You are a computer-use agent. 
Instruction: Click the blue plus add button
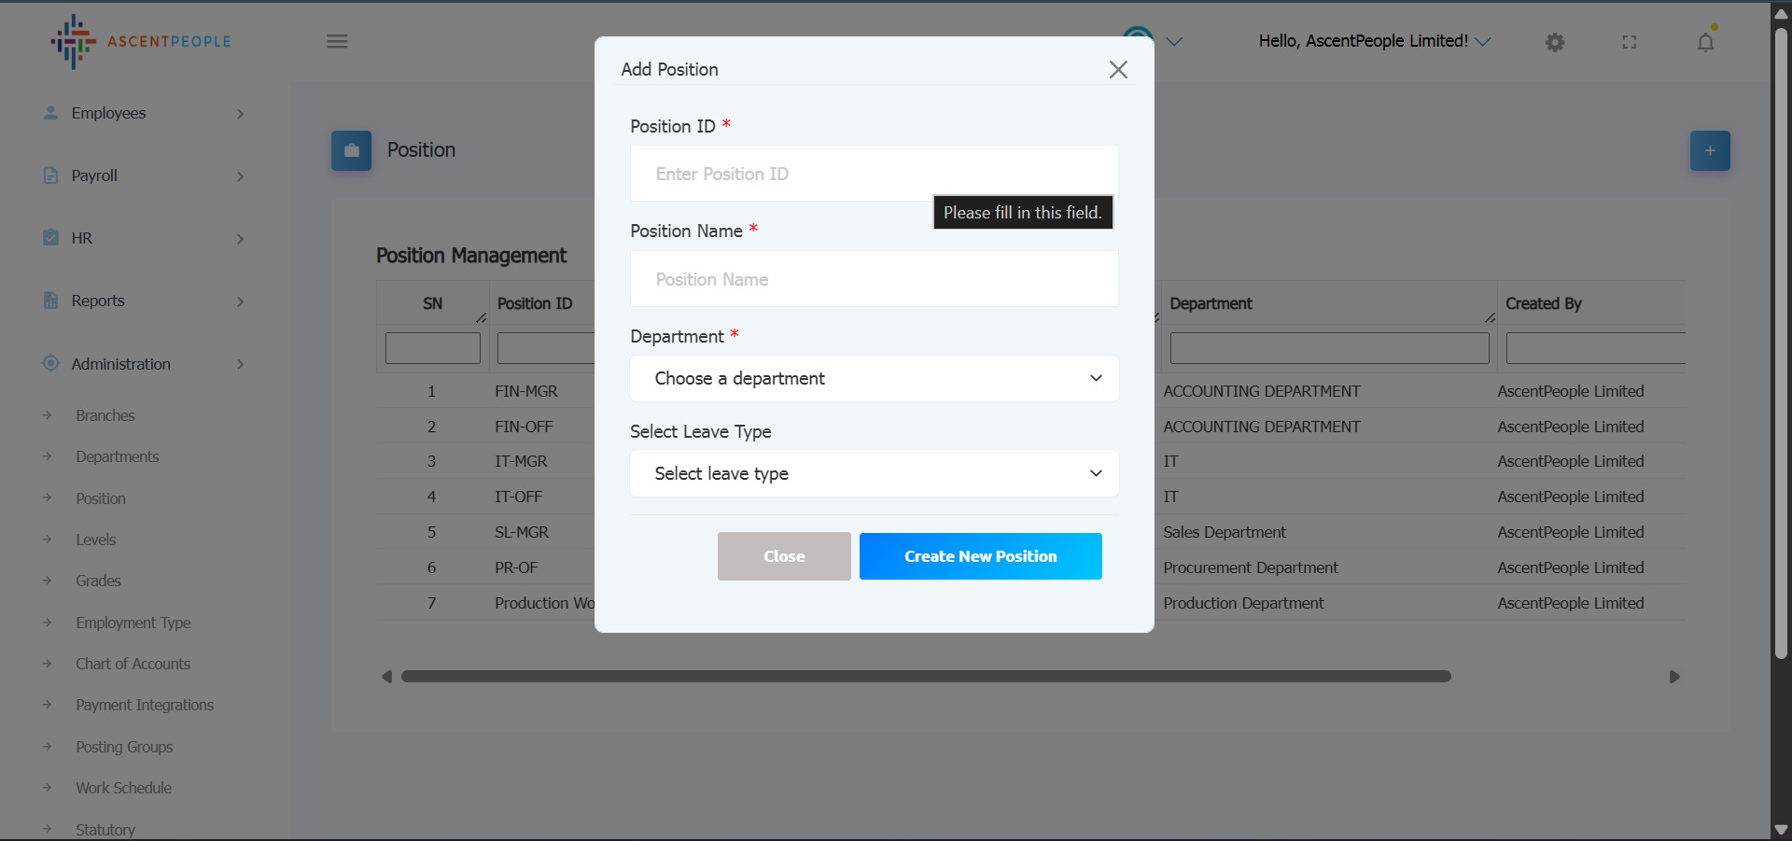tap(1709, 150)
